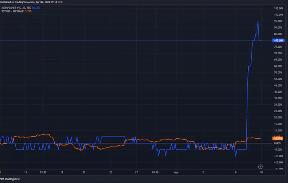This screenshot has height=183, width=288.
Task: Click the TradingView logo at bottom left
Action: coord(11,179)
